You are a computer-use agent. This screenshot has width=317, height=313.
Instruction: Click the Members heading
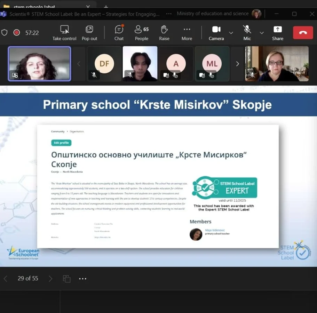[x=200, y=222]
